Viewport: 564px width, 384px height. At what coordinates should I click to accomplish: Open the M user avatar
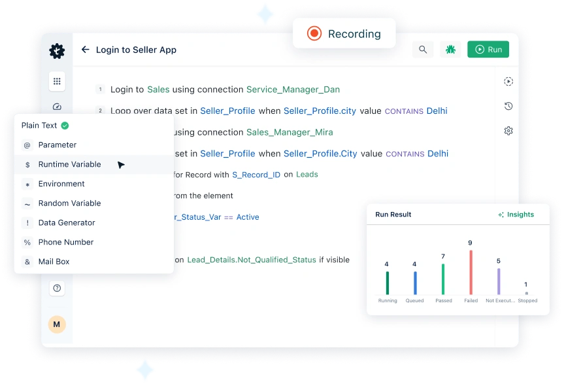coord(56,324)
